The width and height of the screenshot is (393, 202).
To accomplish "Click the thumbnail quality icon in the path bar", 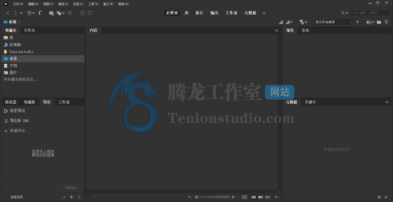I will (281, 22).
